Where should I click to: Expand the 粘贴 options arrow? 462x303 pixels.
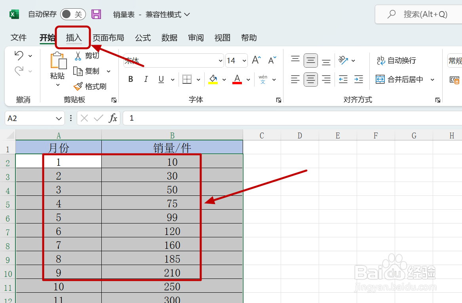coord(58,85)
